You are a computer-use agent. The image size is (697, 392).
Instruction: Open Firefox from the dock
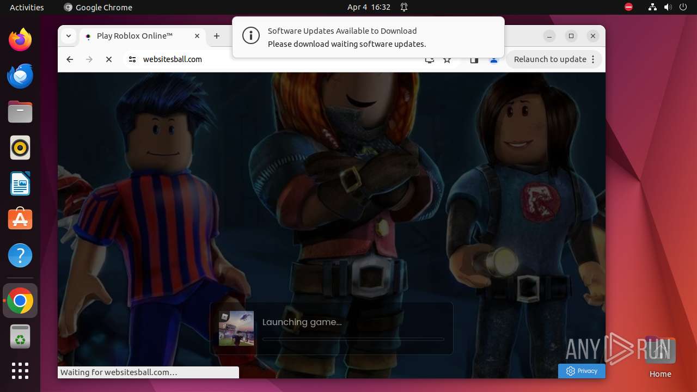click(x=20, y=39)
